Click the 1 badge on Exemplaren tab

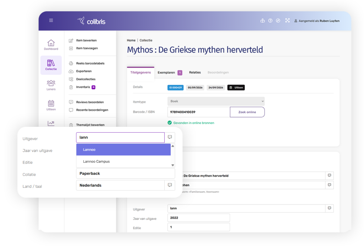coord(180,73)
